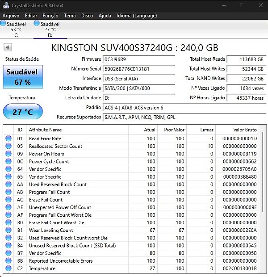Click the status icon for Unused Reserved Block Count
The width and height of the screenshot is (268, 277).
point(8,245)
